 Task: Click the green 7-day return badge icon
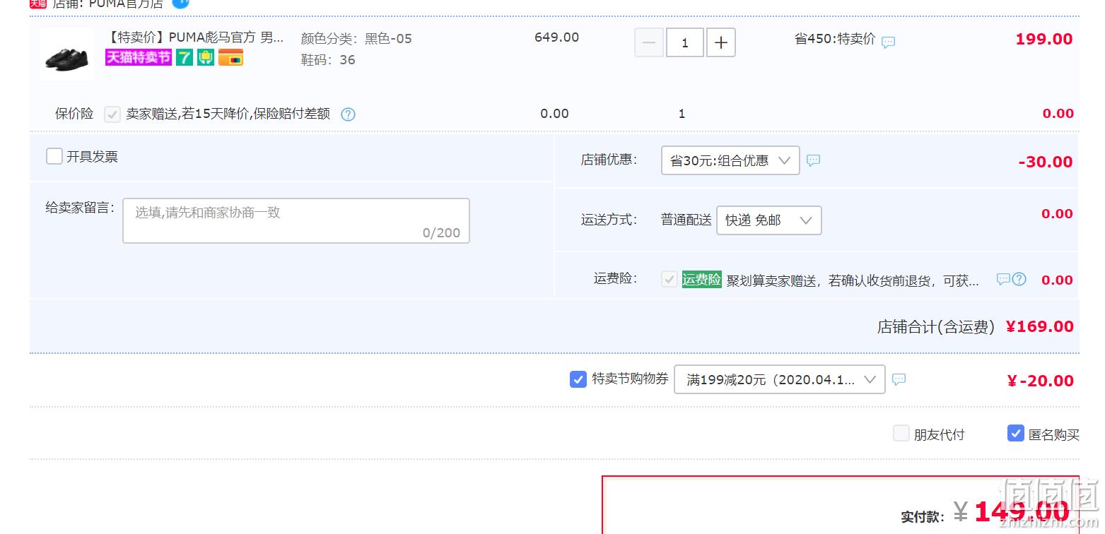click(185, 58)
